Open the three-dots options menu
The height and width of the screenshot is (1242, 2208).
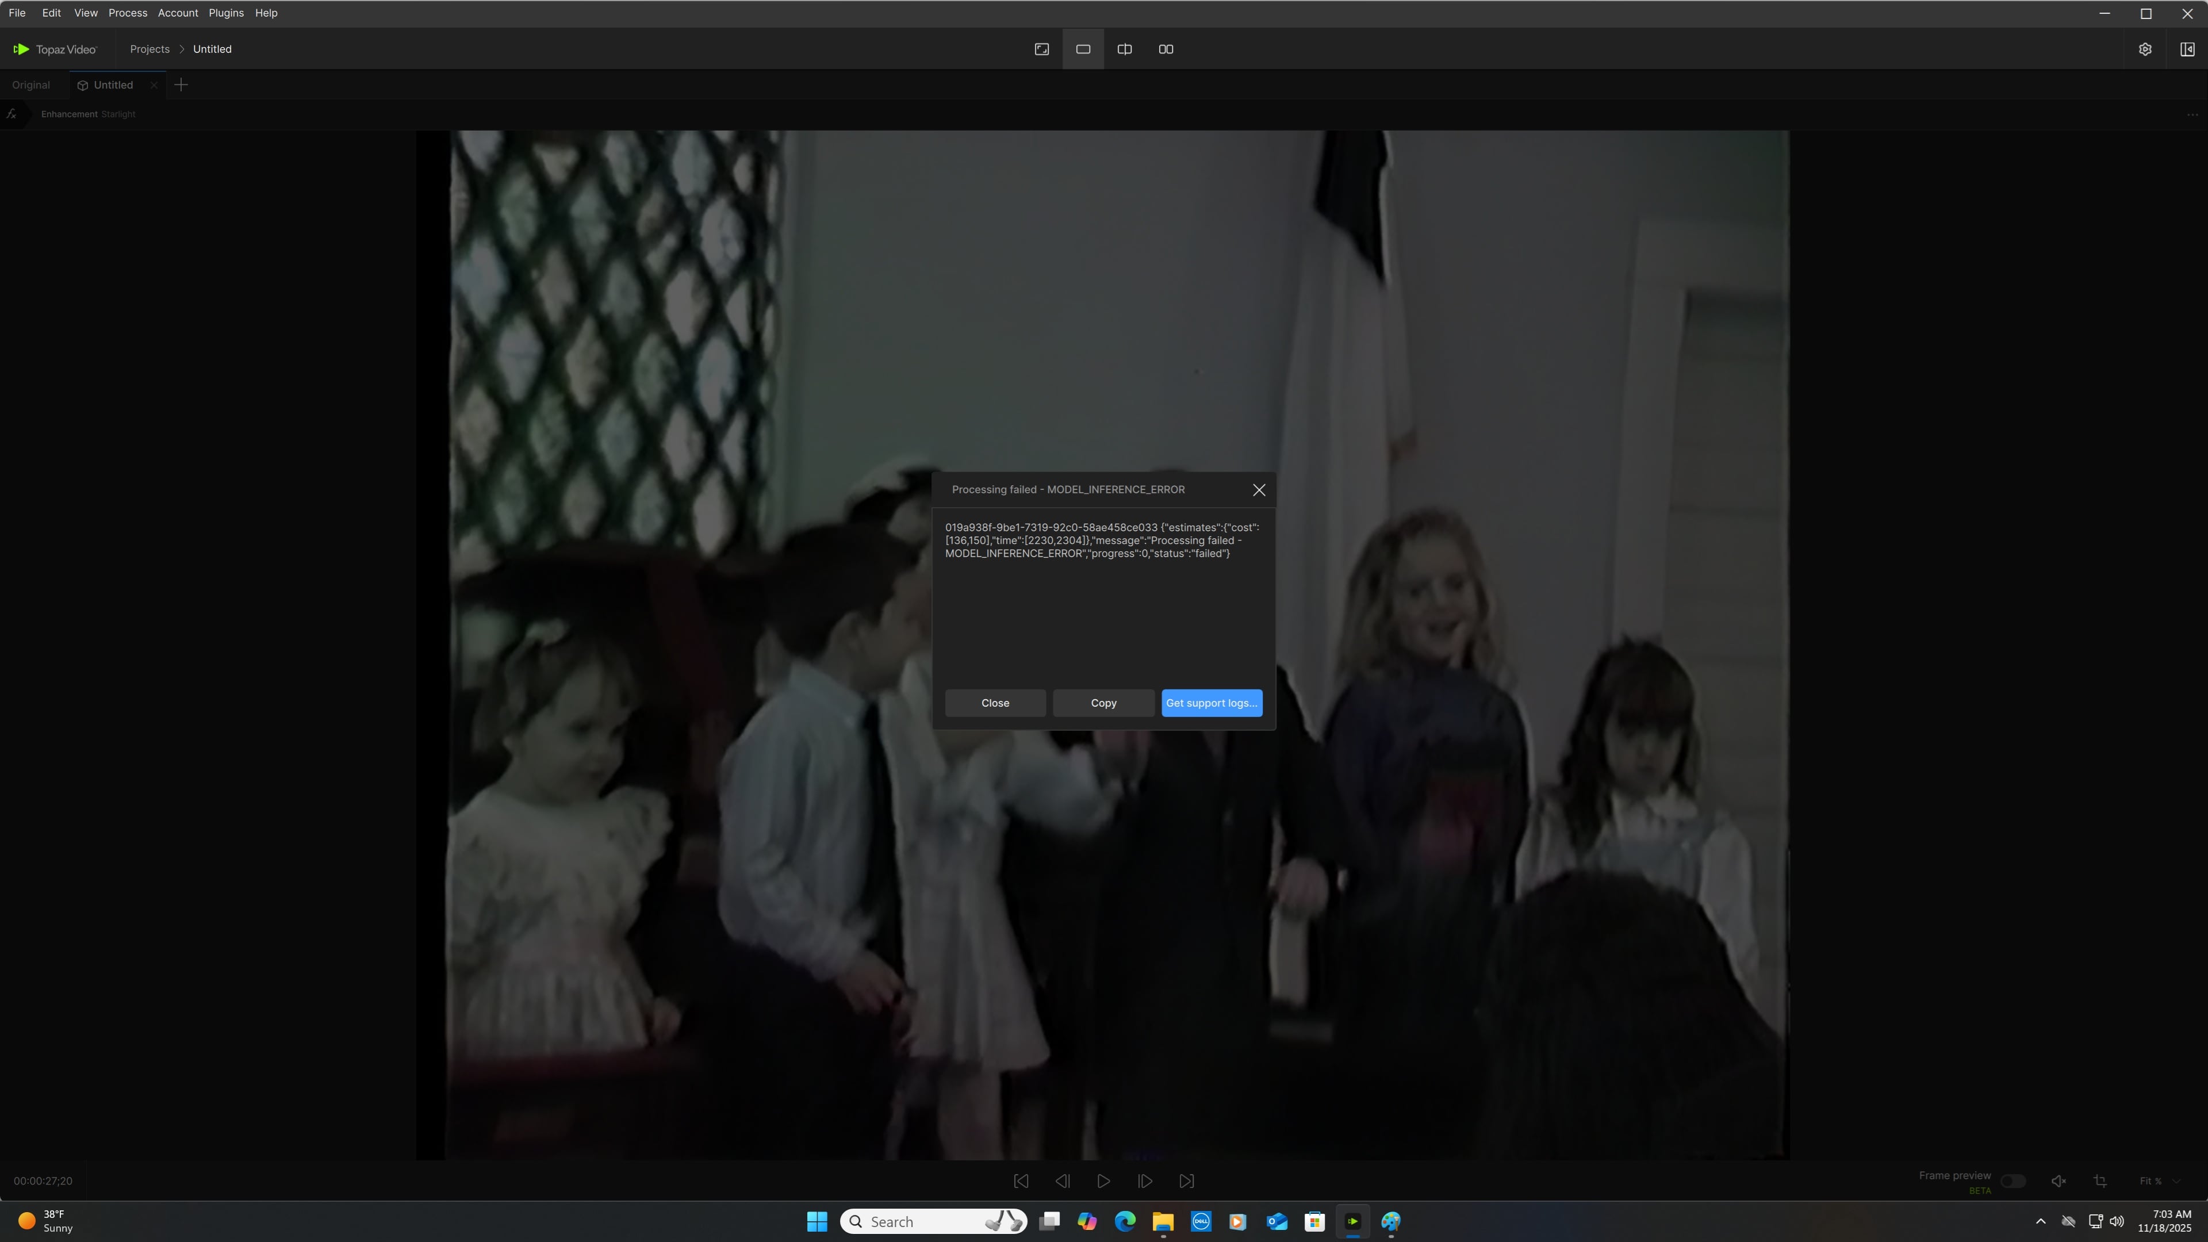coord(2192,114)
